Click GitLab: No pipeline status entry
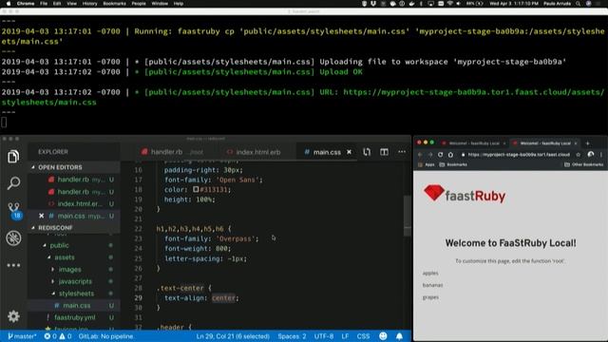The width and height of the screenshot is (608, 342). click(106, 336)
